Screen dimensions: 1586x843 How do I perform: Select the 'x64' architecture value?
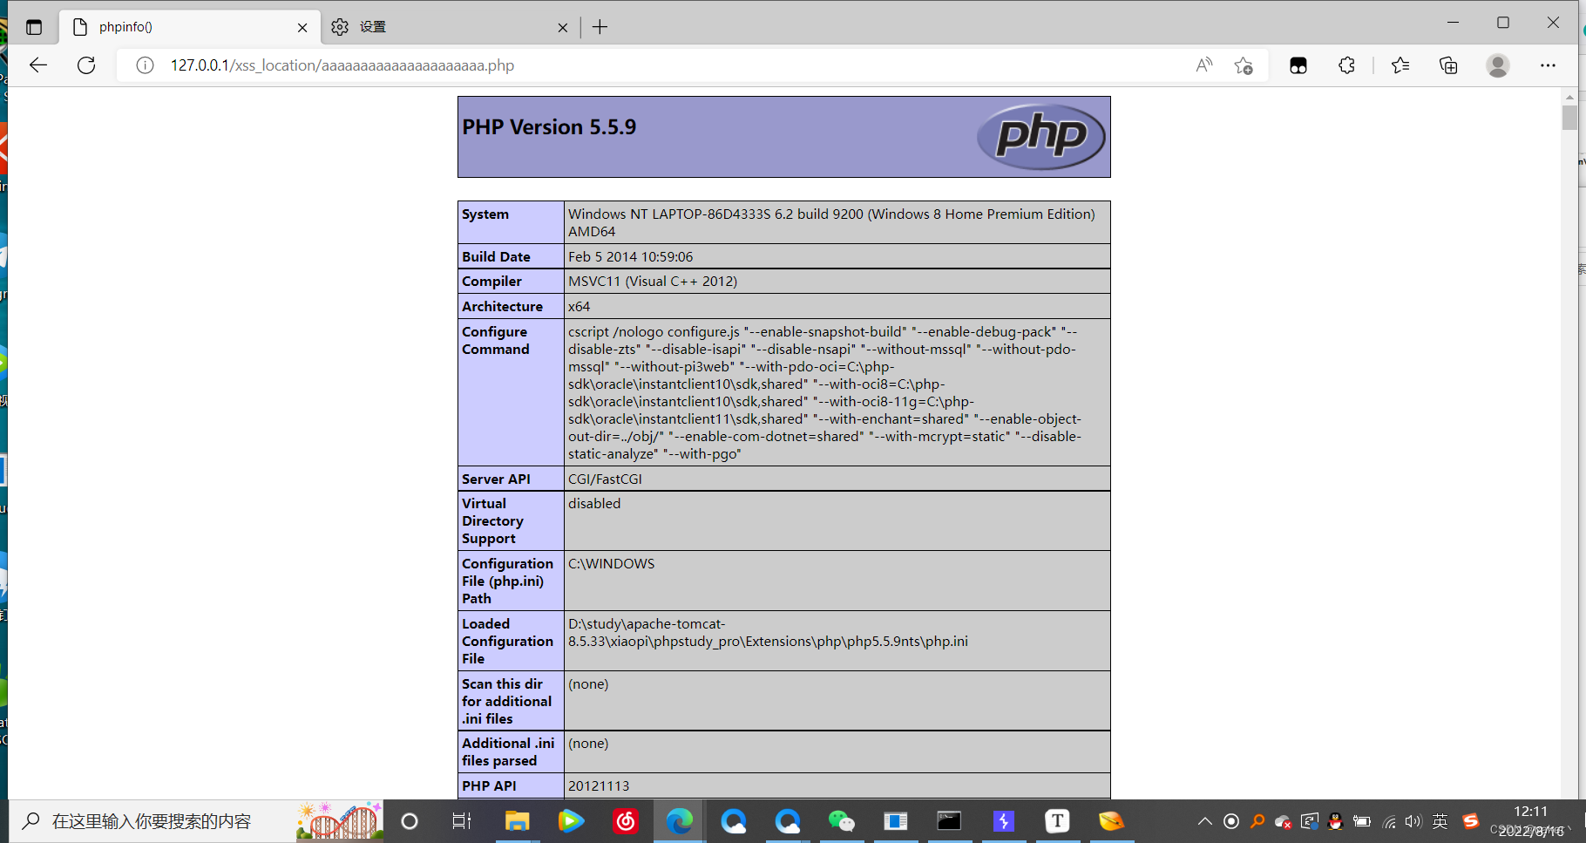click(579, 307)
